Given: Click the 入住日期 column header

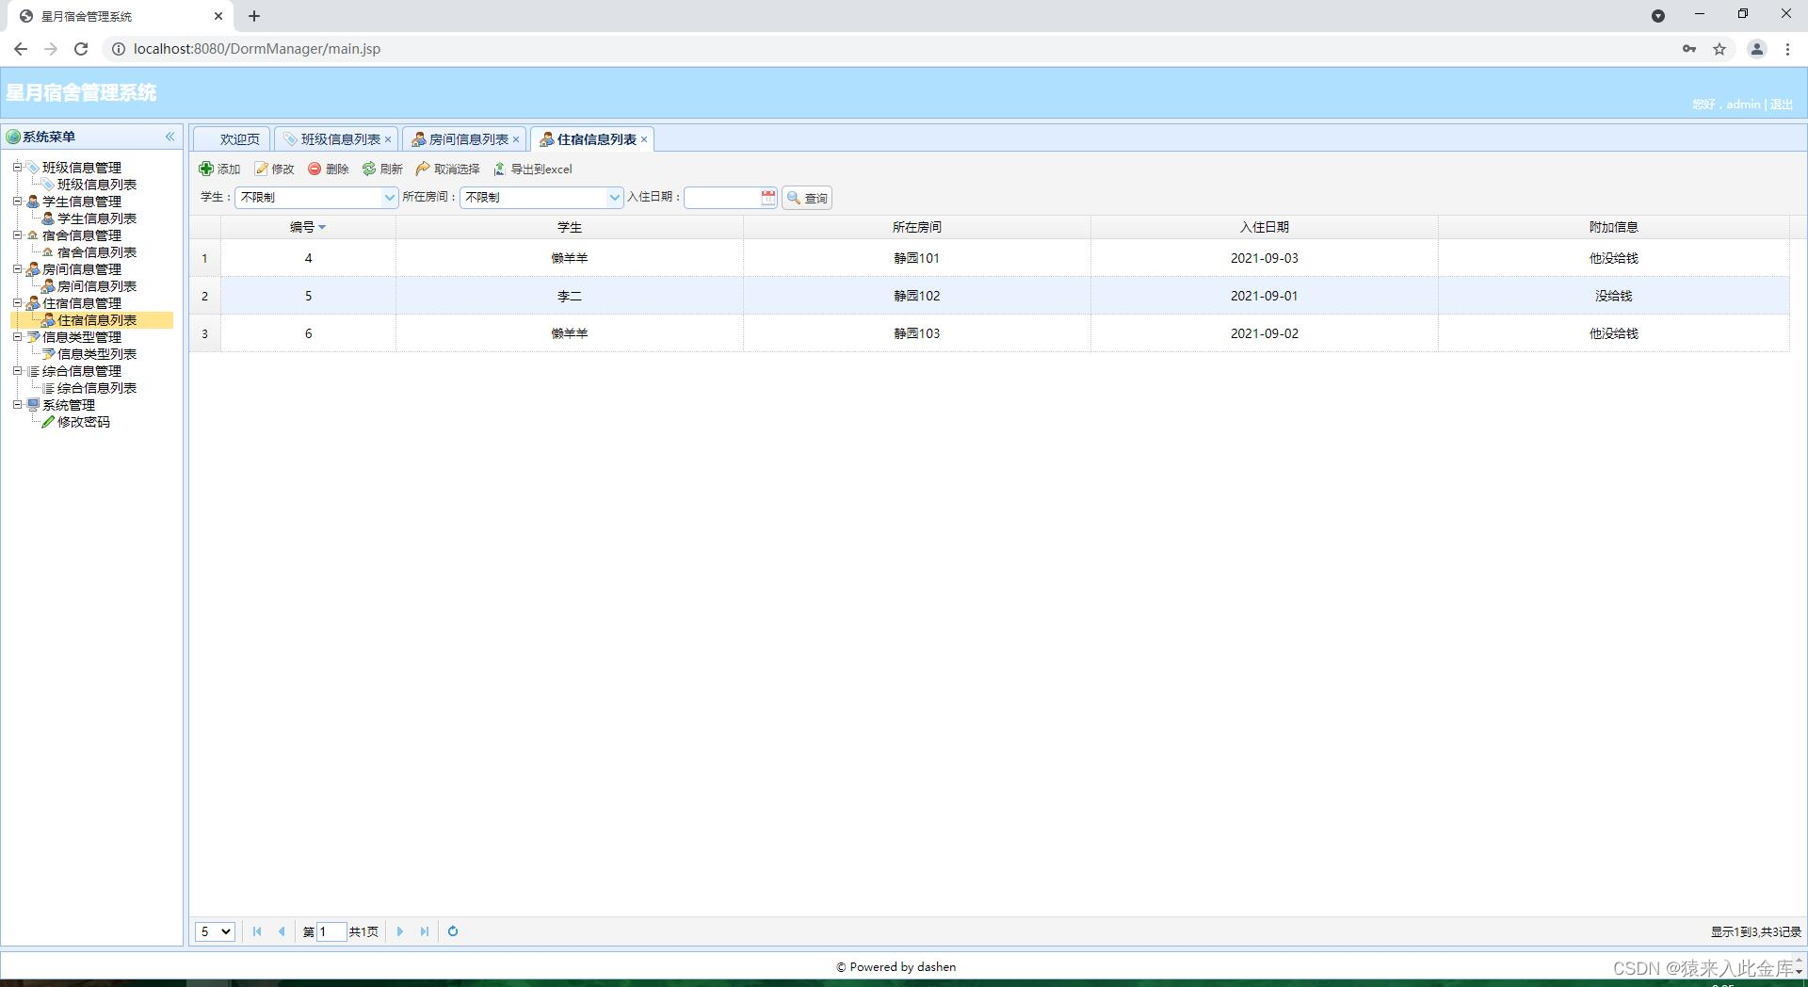Looking at the screenshot, I should tap(1265, 227).
